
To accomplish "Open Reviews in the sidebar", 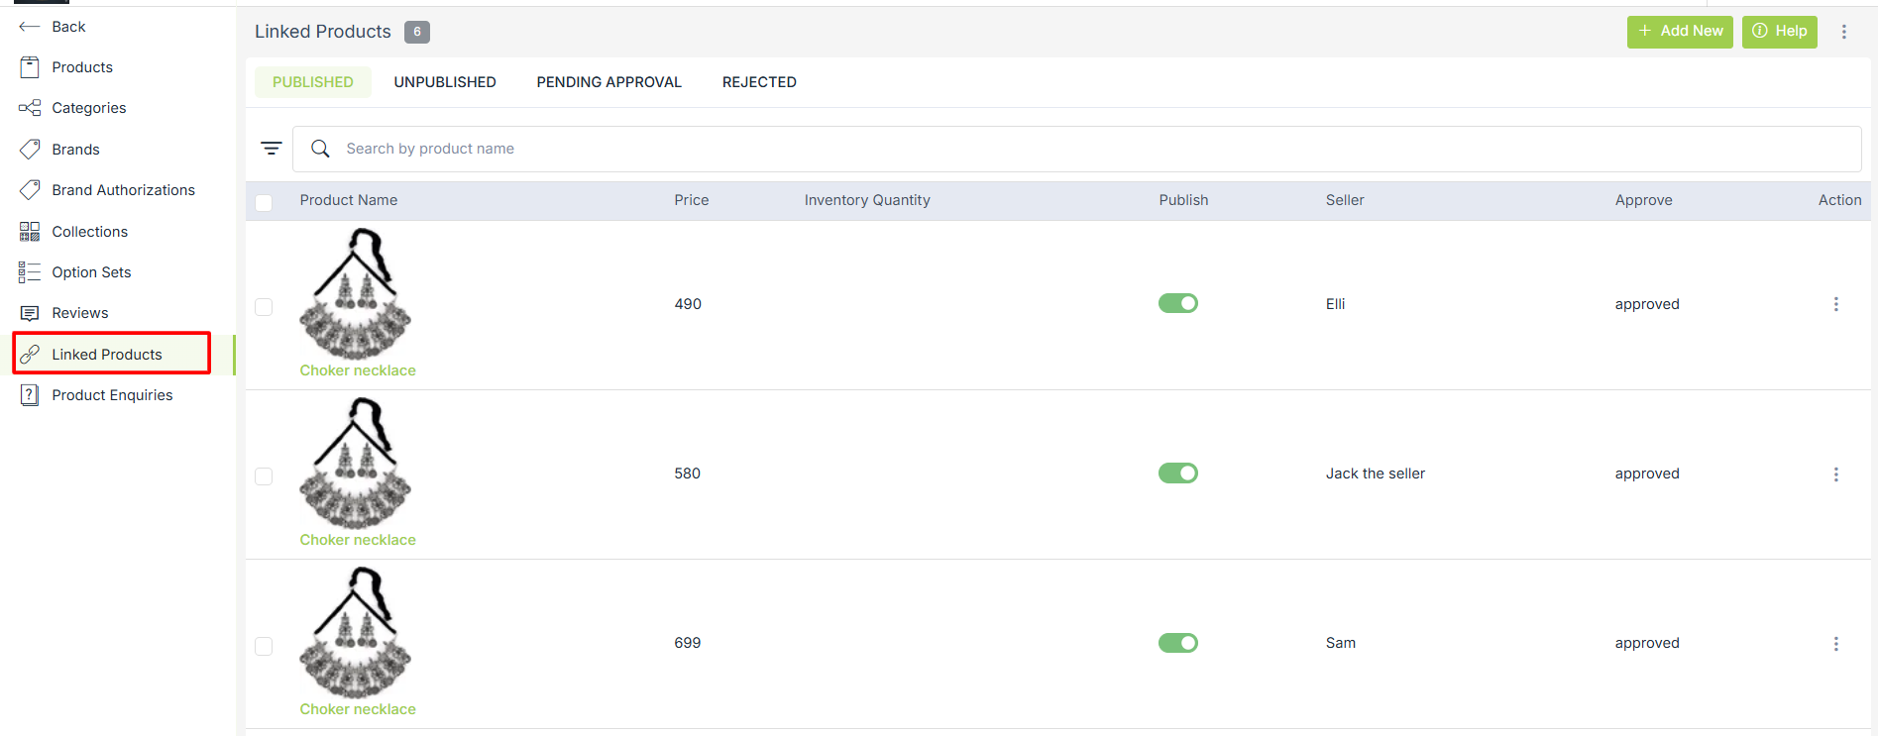I will [79, 313].
